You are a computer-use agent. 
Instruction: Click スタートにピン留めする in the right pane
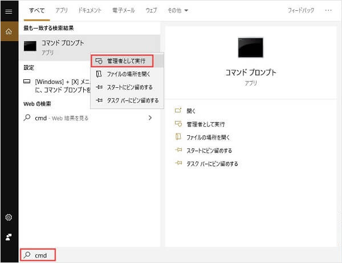pos(209,151)
